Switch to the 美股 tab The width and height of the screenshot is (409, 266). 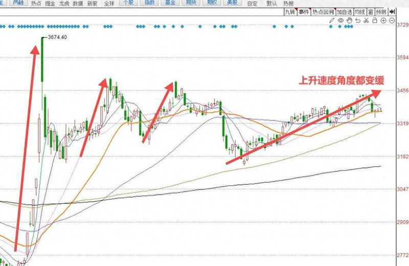pyautogui.click(x=232, y=3)
